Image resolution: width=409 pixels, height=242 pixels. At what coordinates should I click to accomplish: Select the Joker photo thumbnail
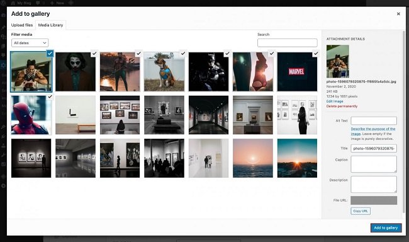tap(76, 72)
